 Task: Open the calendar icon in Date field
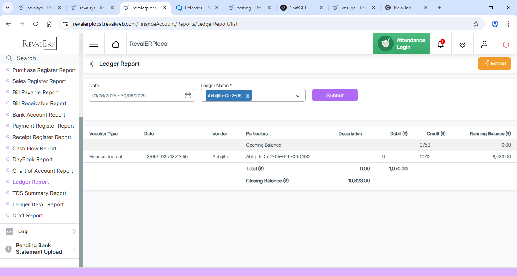pyautogui.click(x=188, y=95)
